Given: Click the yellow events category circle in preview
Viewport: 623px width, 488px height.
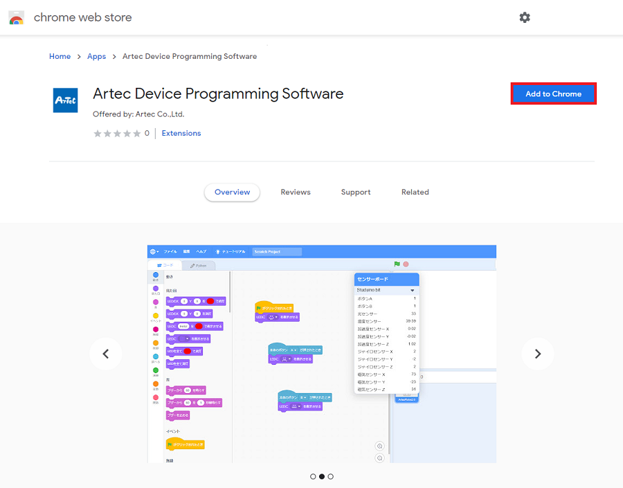Looking at the screenshot, I should pyautogui.click(x=155, y=316).
